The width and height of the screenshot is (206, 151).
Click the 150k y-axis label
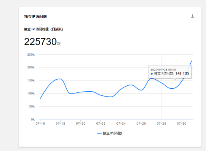[31, 81]
